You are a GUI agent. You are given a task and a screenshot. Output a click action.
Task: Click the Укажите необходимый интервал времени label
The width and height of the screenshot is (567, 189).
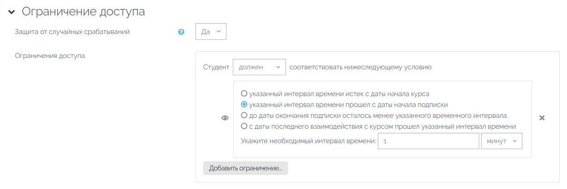(x=308, y=141)
